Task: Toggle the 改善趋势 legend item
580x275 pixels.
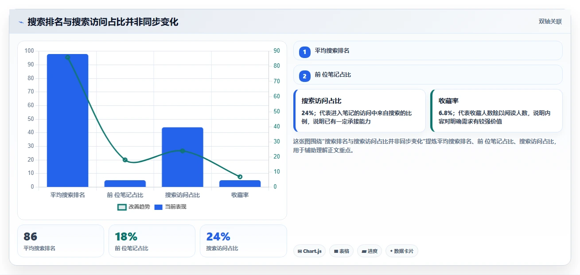Action: click(134, 207)
